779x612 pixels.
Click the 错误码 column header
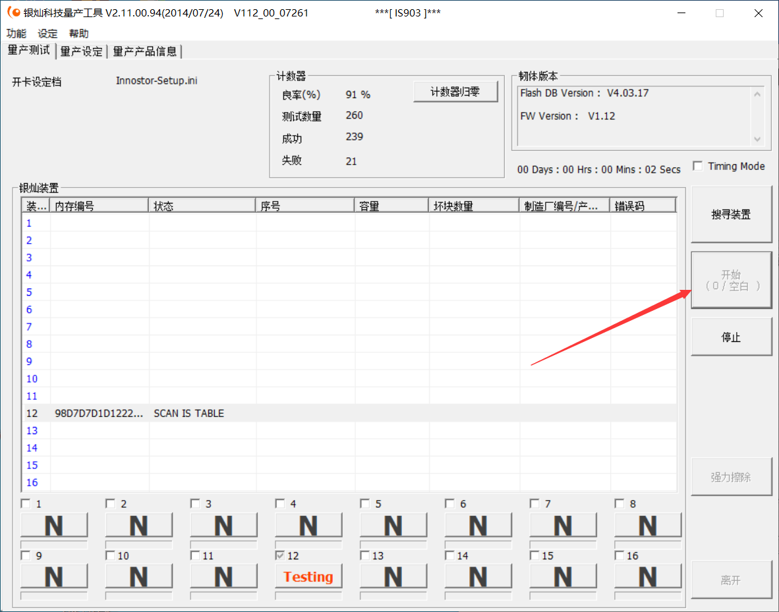click(x=643, y=205)
